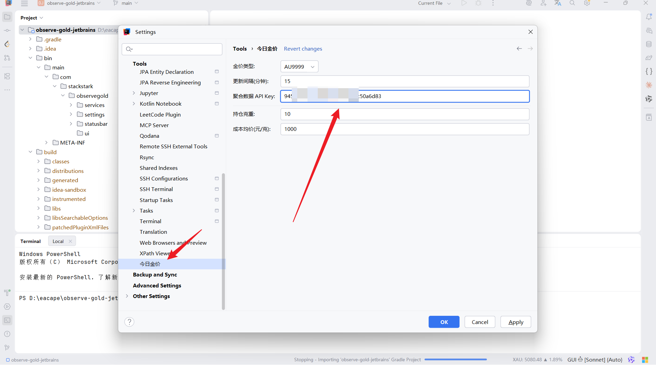Expand the Jupyter settings node
This screenshot has width=656, height=365.
[x=134, y=93]
